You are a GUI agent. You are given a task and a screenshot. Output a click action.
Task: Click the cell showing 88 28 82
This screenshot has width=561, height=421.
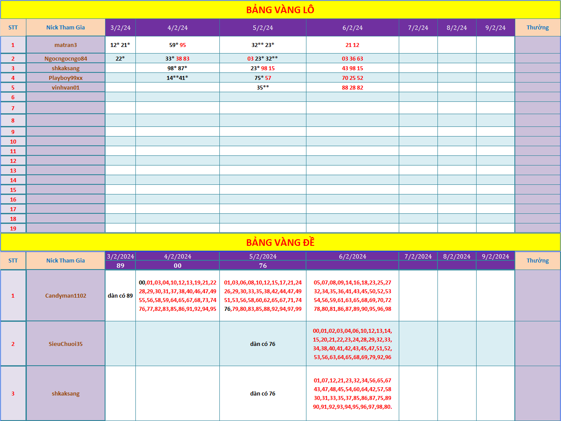[353, 87]
